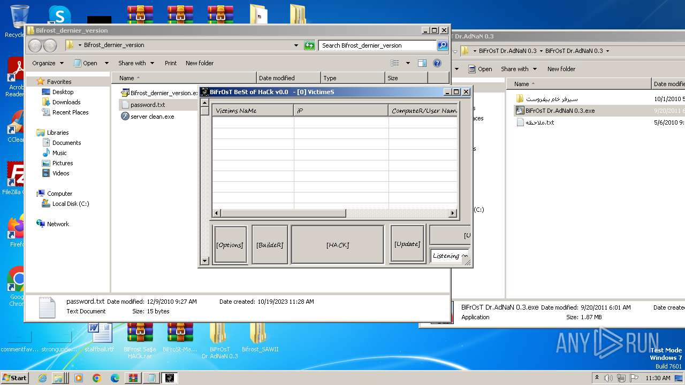This screenshot has width=685, height=385.
Task: Click the Type column header
Action: pyautogui.click(x=353, y=78)
